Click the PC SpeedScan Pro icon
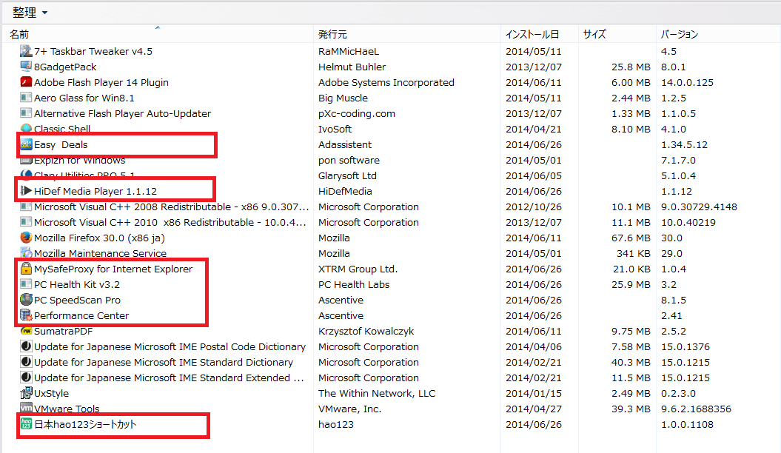 coord(26,300)
